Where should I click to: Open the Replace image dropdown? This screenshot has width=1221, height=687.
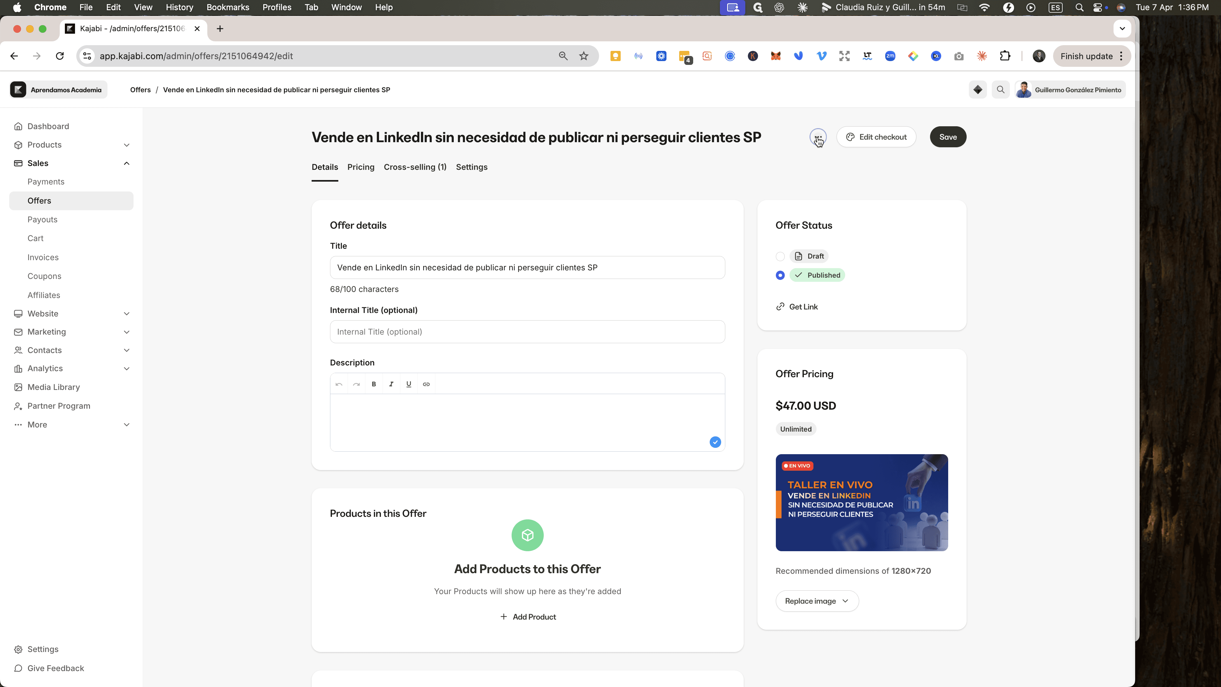[817, 601]
